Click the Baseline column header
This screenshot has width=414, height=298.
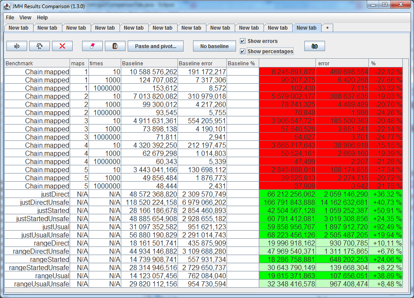click(x=149, y=63)
